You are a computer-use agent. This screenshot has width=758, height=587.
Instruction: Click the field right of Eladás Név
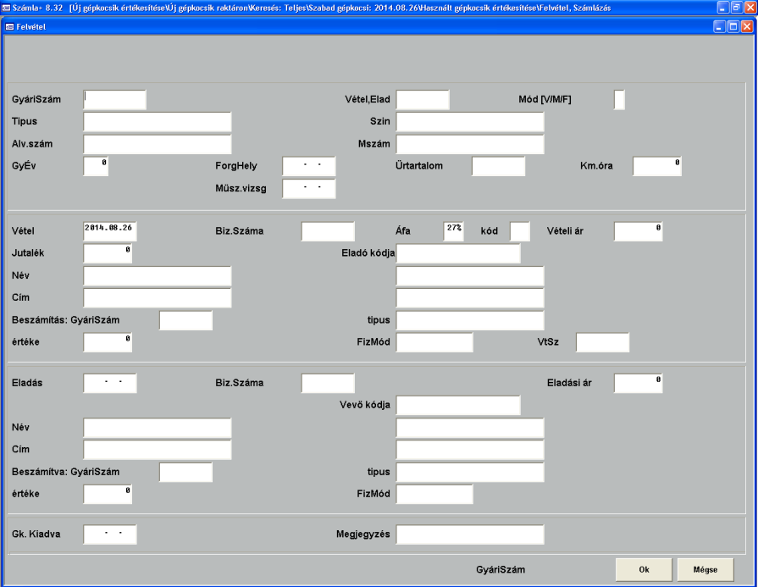point(470,428)
